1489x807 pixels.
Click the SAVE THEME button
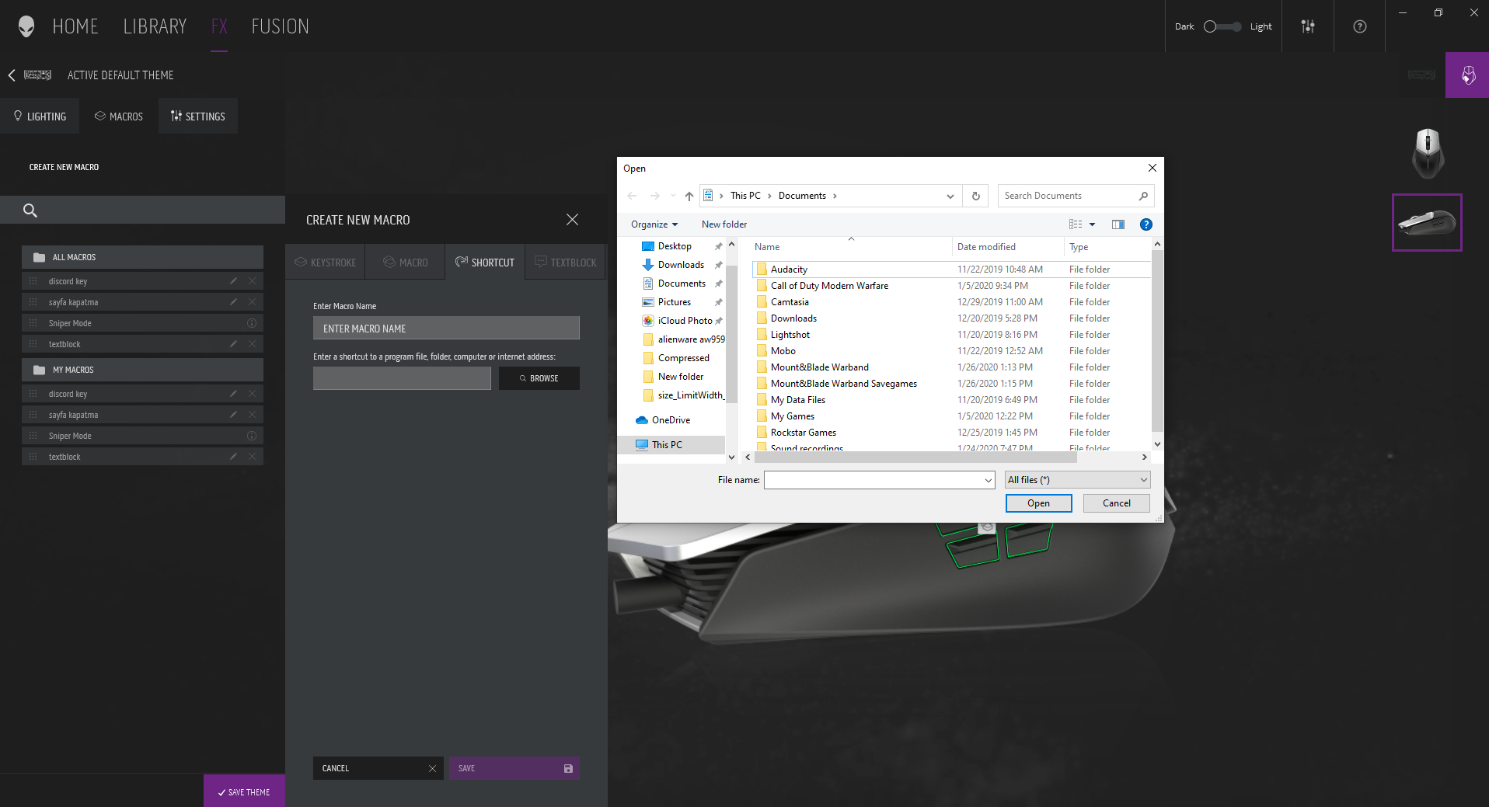click(x=244, y=791)
